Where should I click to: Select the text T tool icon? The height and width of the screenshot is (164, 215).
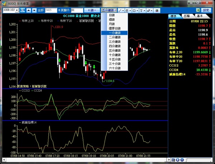coord(141,10)
